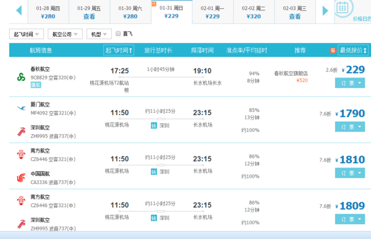
Task: Click duration 1小时45分钟
Action: coord(161,69)
